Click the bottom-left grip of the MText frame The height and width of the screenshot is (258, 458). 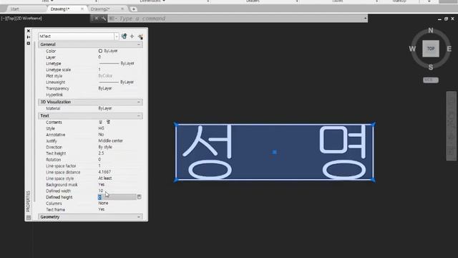176,180
